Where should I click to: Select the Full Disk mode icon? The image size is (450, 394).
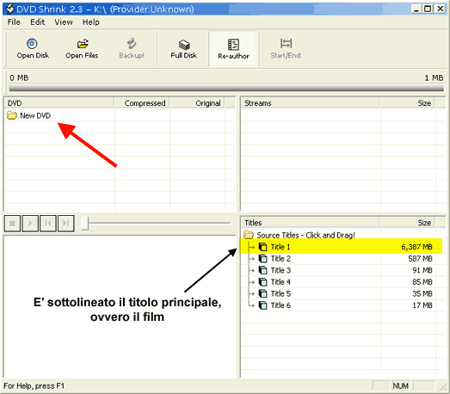pos(184,45)
